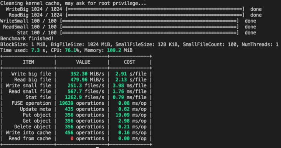Click the 'Write into cache' row label
This screenshot has width=281, height=148.
[28, 133]
